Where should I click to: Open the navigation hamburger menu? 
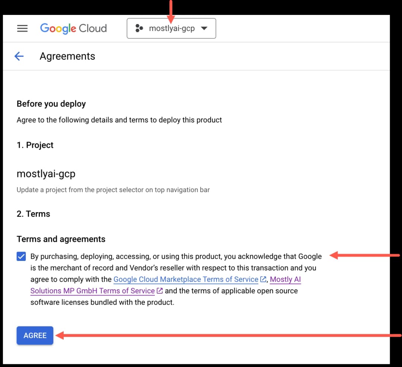tap(22, 28)
